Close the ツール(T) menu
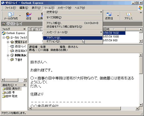Screen dimensions: 144x116 pos(49,8)
